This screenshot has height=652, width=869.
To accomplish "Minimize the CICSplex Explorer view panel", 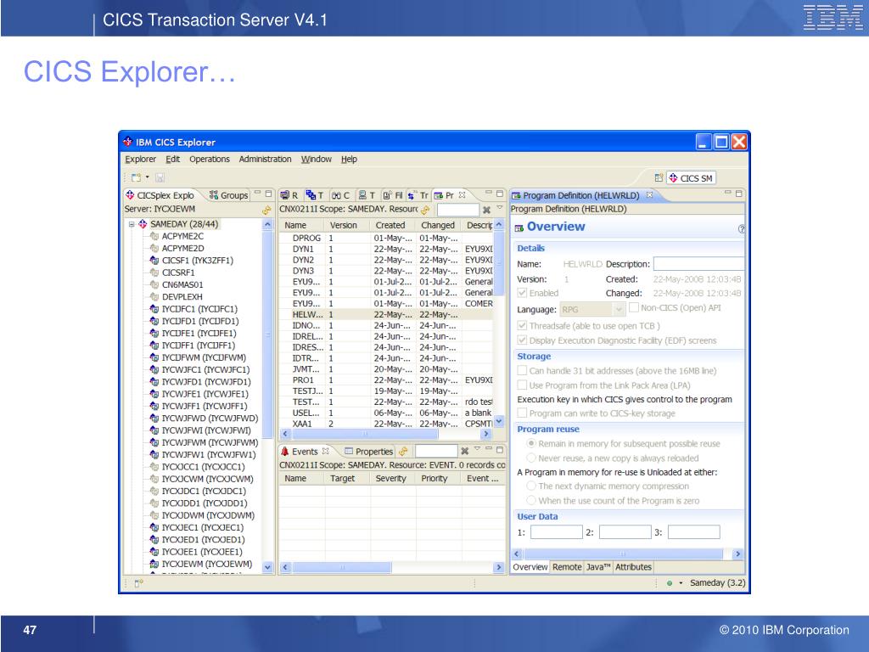I will pyautogui.click(x=257, y=194).
